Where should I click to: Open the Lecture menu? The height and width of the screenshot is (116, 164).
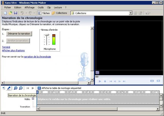[x=58, y=7]
